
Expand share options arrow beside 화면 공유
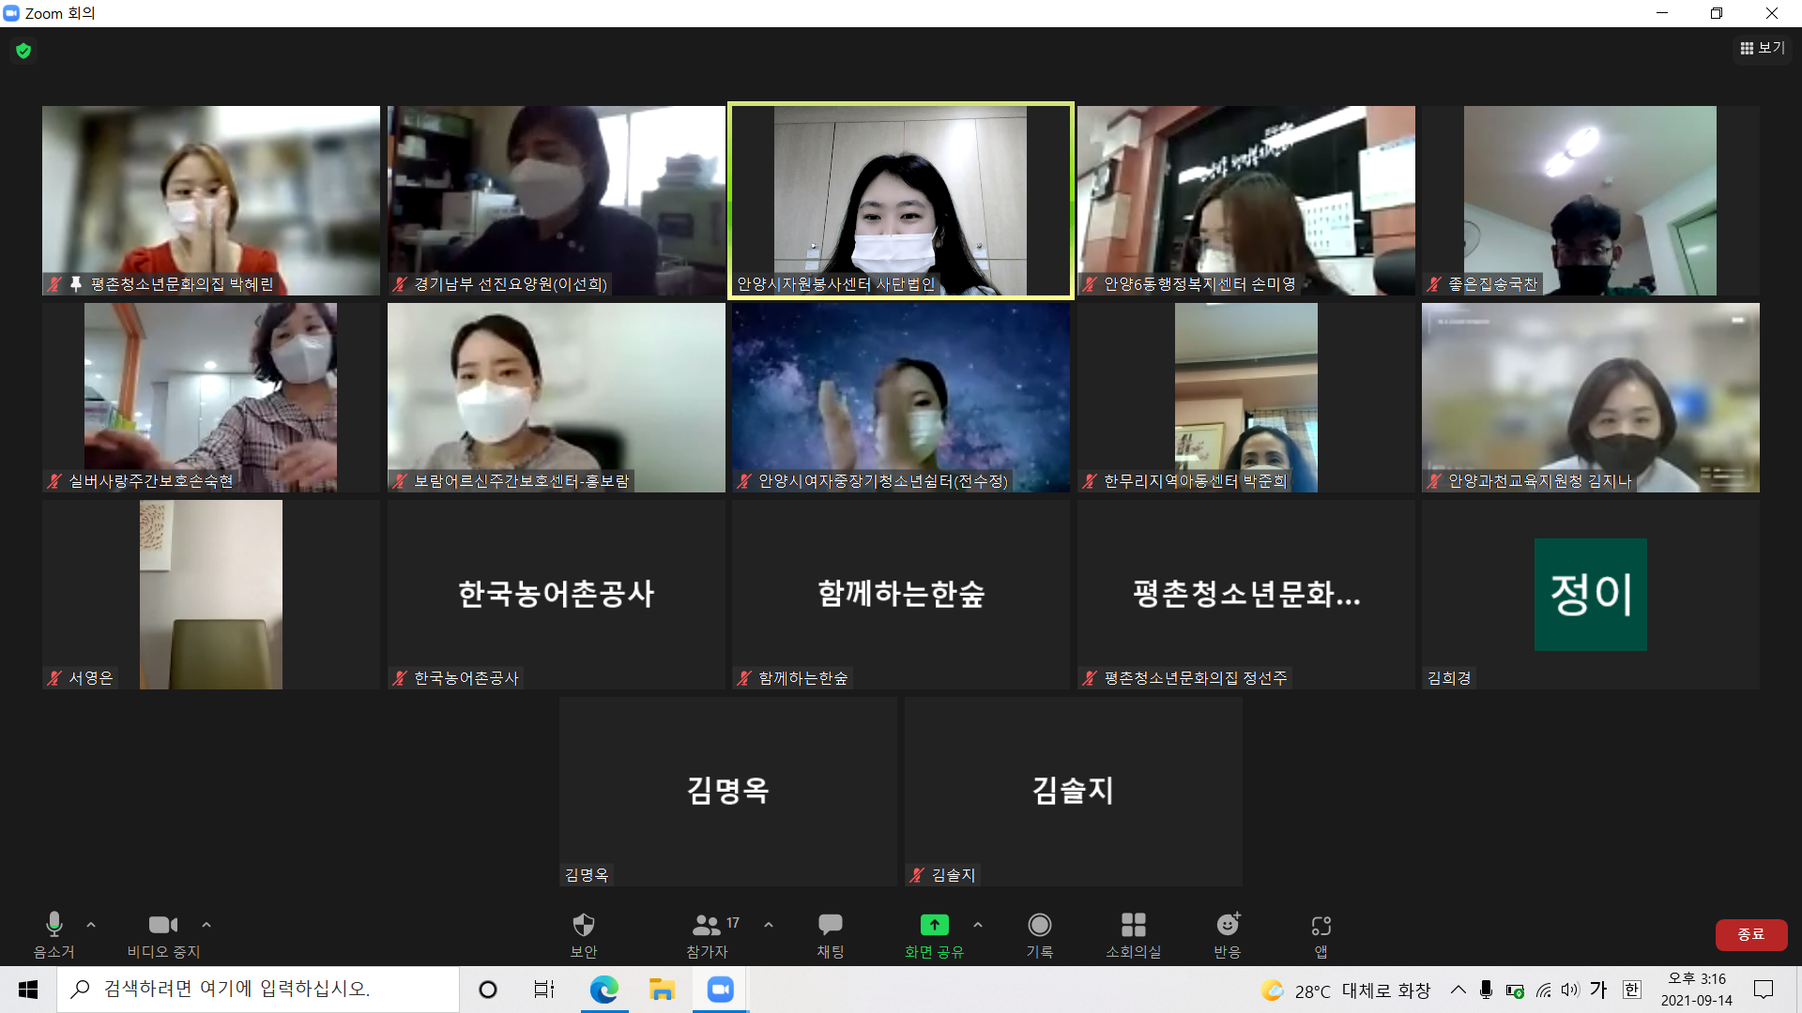pyautogui.click(x=978, y=925)
